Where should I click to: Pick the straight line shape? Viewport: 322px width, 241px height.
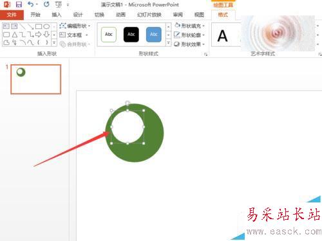coord(23,26)
